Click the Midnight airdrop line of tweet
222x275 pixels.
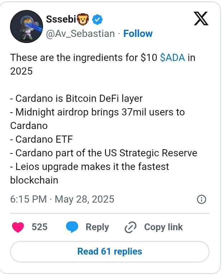98,119
